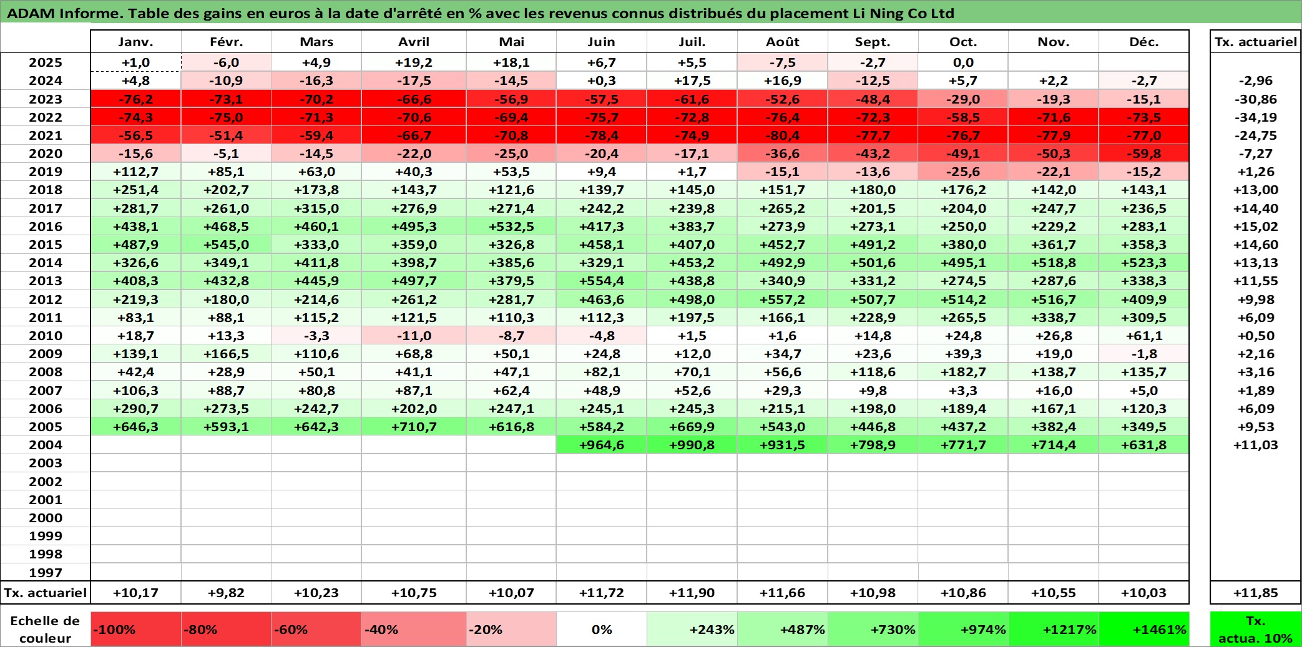The image size is (1302, 647).
Task: Click the cell with +545,0
Action: pos(226,245)
